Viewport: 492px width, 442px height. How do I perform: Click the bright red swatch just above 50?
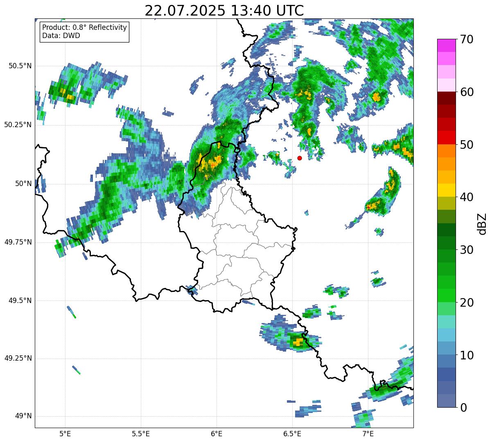(447, 137)
